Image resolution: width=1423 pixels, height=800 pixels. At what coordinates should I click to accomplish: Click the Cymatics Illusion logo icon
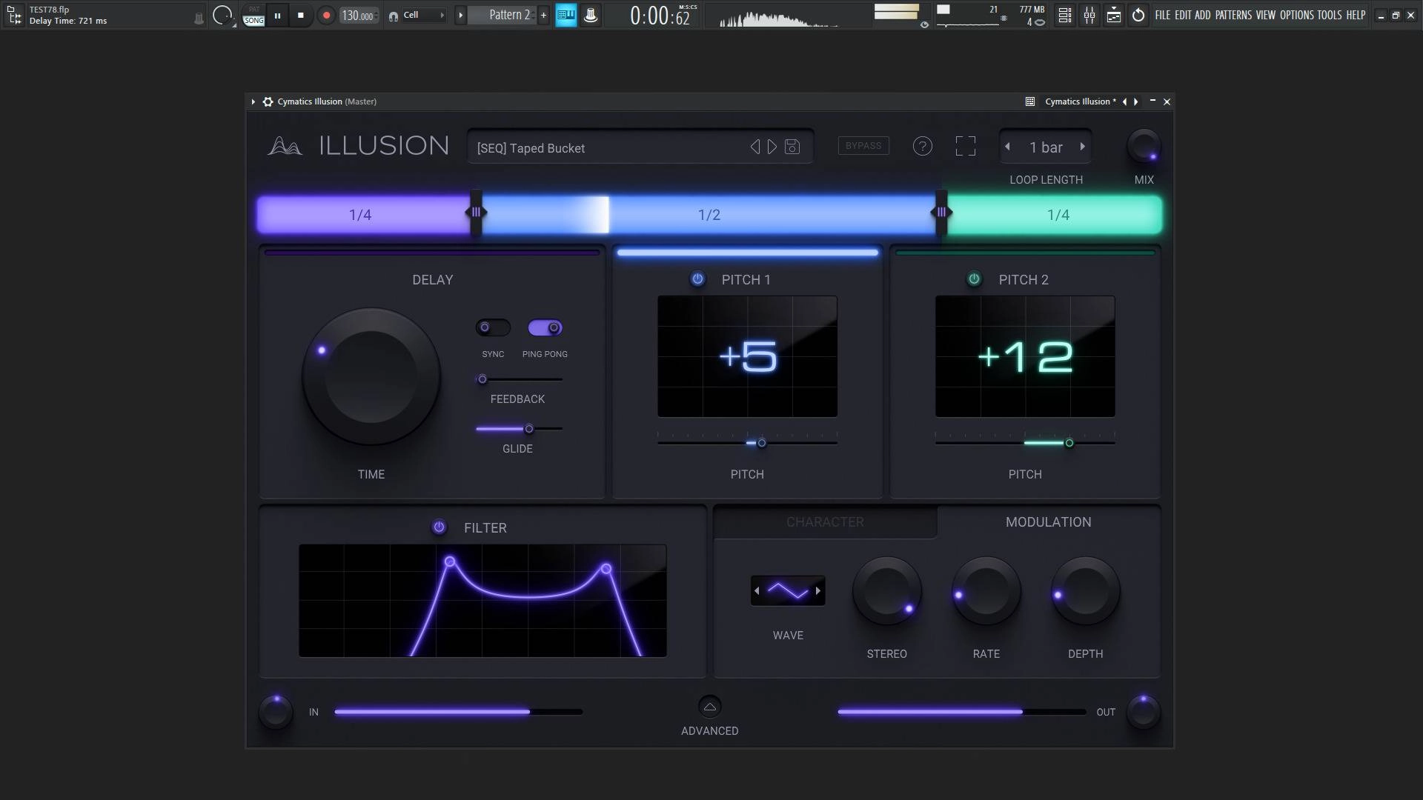pyautogui.click(x=285, y=146)
